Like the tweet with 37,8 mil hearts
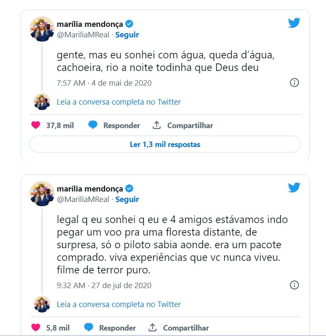This screenshot has height=336, width=326. (36, 125)
